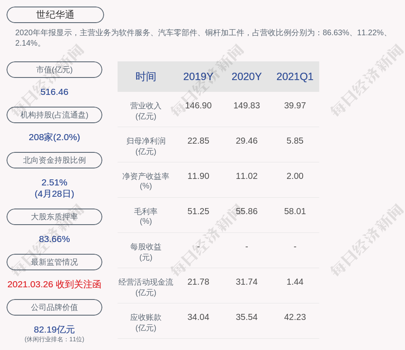Click the 归母净利润(亿元) row label
The height and width of the screenshot is (350, 405).
(146, 146)
